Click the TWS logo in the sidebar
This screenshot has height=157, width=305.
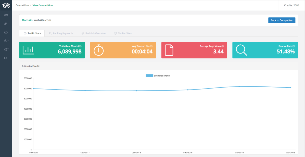[6, 6]
